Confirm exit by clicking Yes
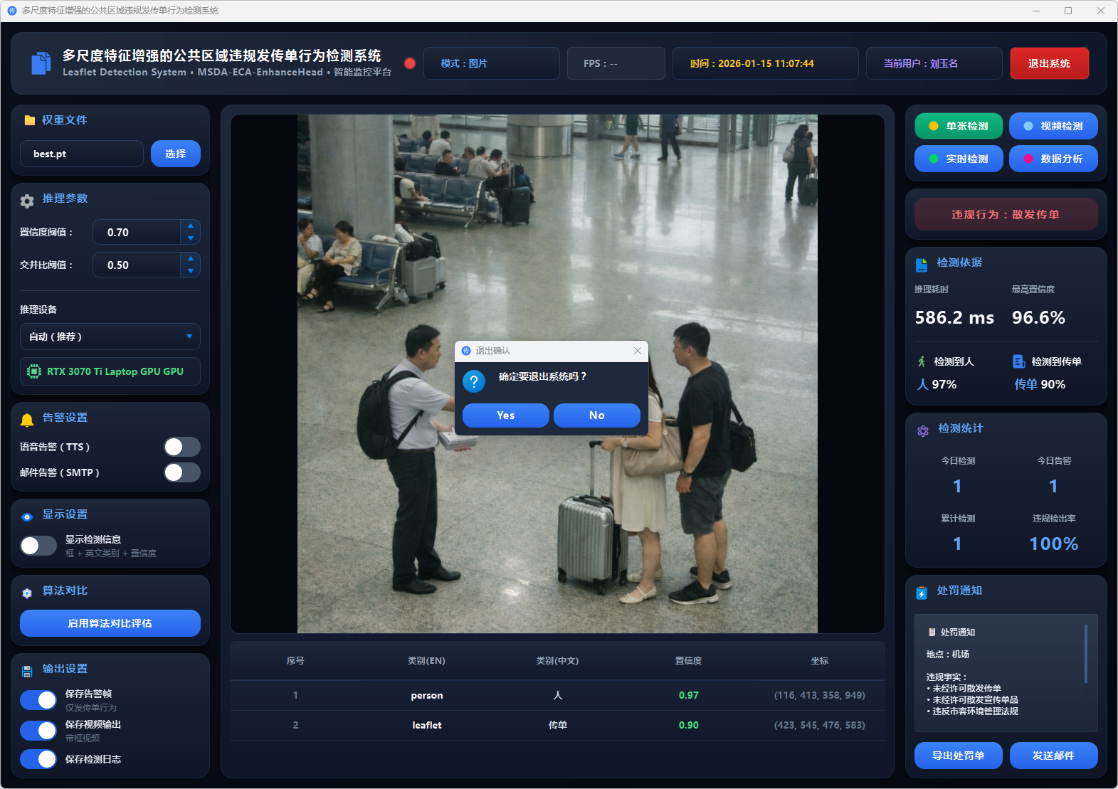The width and height of the screenshot is (1118, 789). (505, 415)
